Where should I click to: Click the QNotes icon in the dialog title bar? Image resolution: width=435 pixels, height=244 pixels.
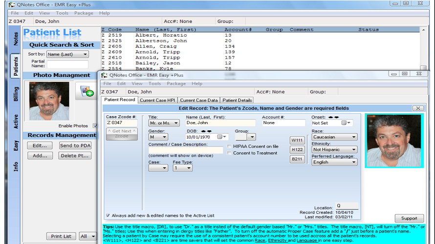104,75
